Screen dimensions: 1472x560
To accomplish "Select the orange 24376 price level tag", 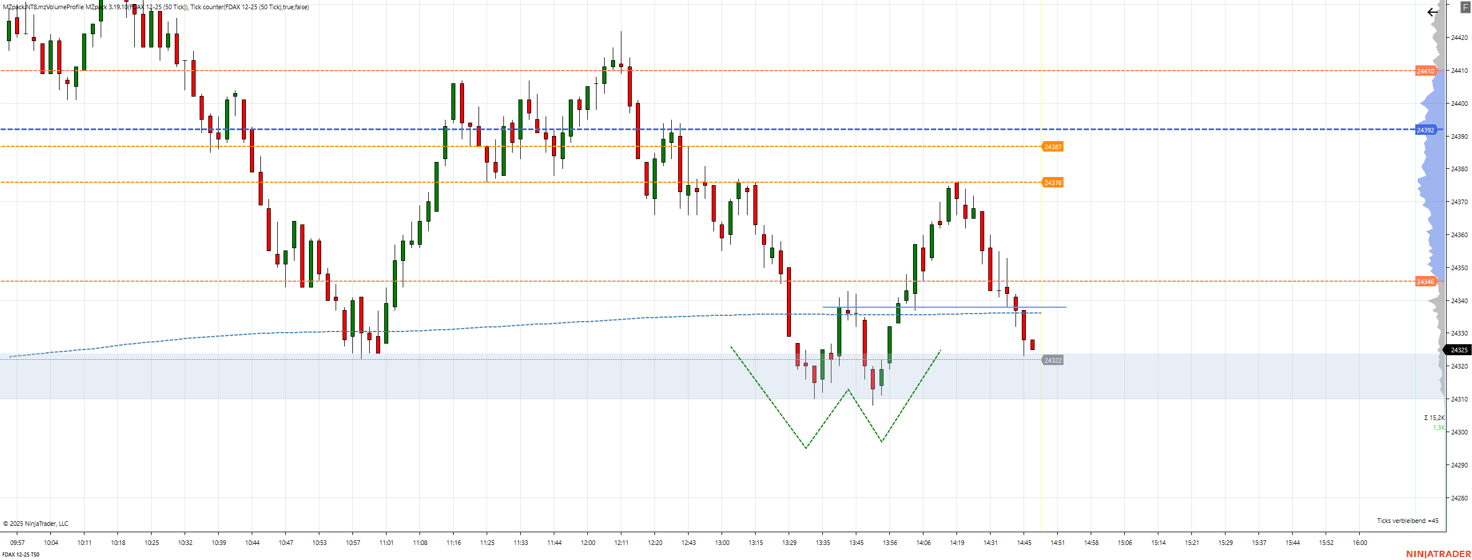I will tap(1053, 183).
